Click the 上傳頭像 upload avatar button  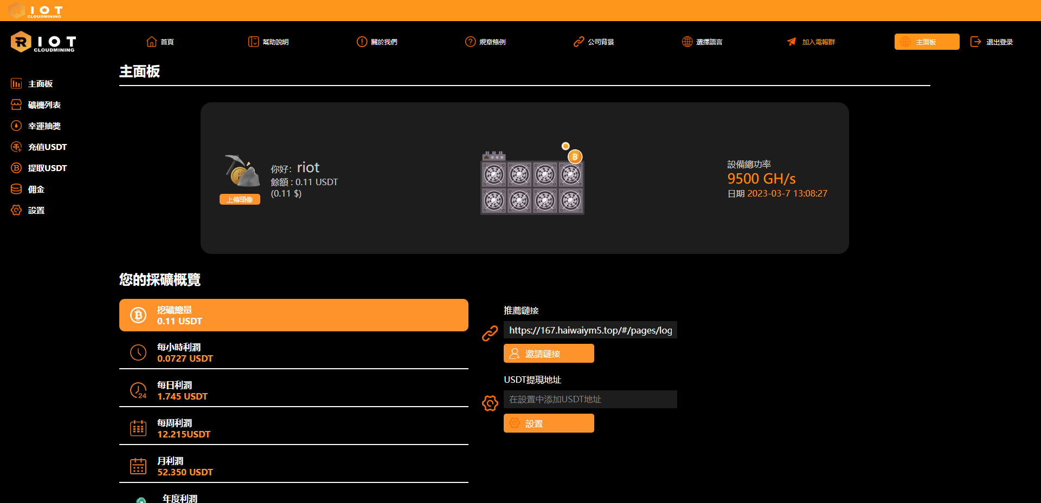(240, 199)
